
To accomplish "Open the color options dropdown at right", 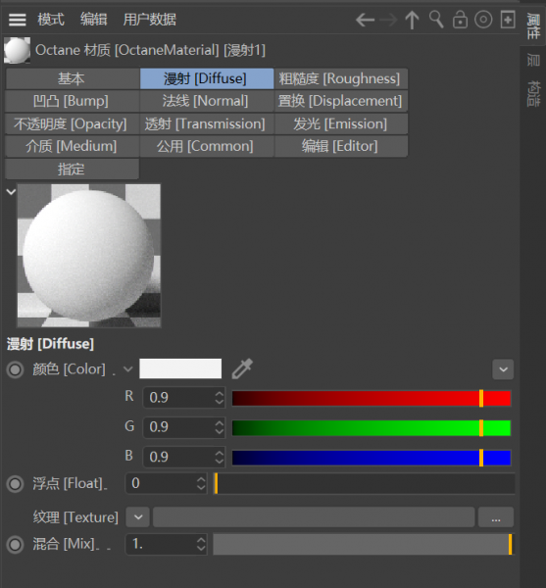I will (x=503, y=369).
